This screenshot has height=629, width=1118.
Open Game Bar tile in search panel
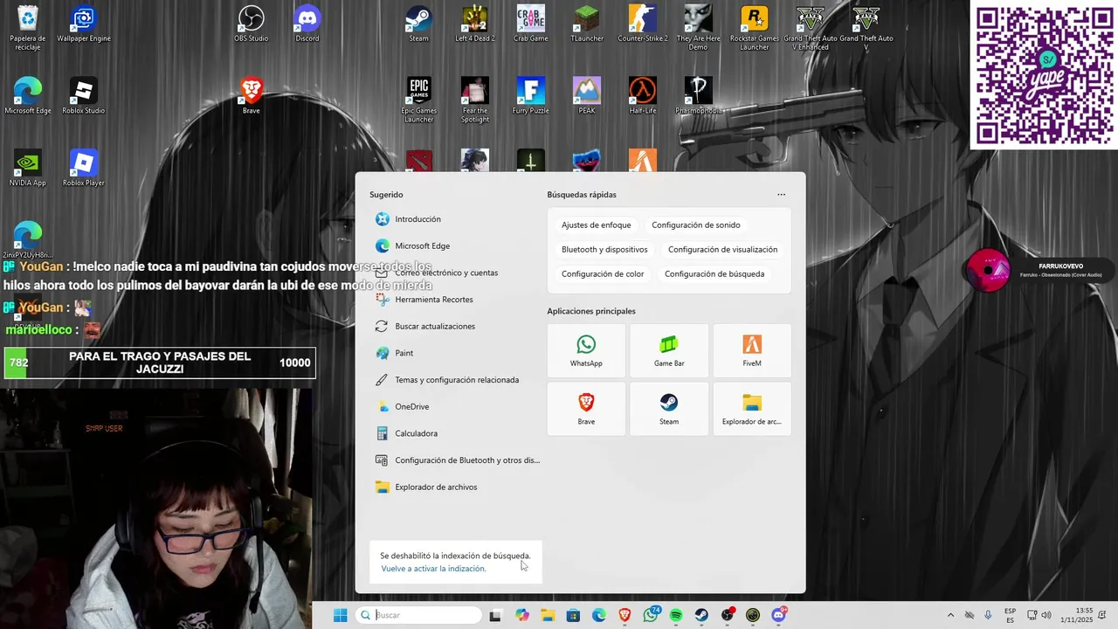coord(669,350)
